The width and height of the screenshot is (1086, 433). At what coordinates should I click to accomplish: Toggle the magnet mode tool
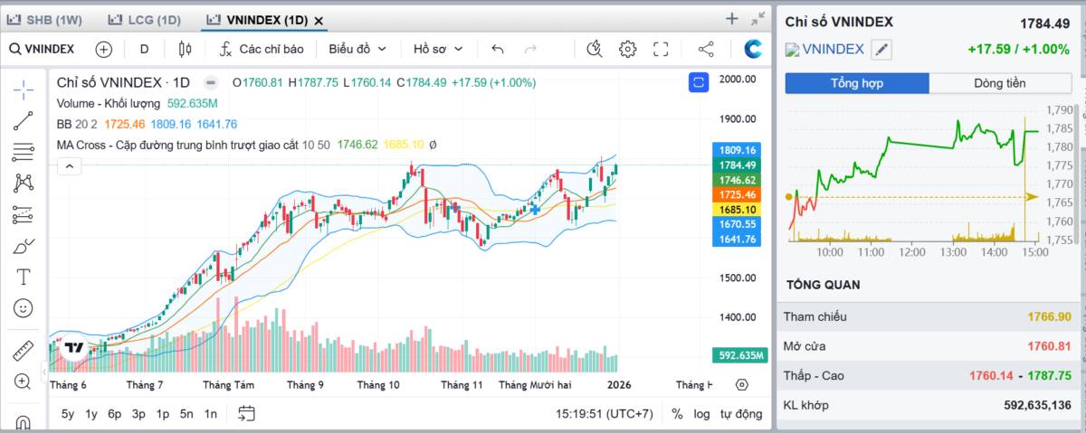click(x=24, y=421)
